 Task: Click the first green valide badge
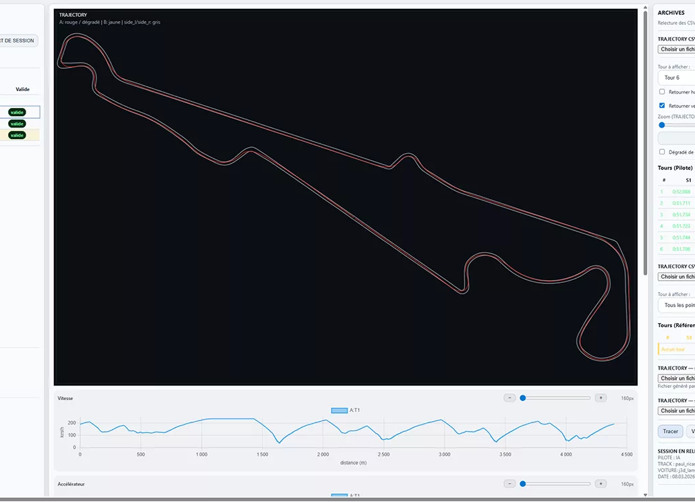pyautogui.click(x=17, y=112)
